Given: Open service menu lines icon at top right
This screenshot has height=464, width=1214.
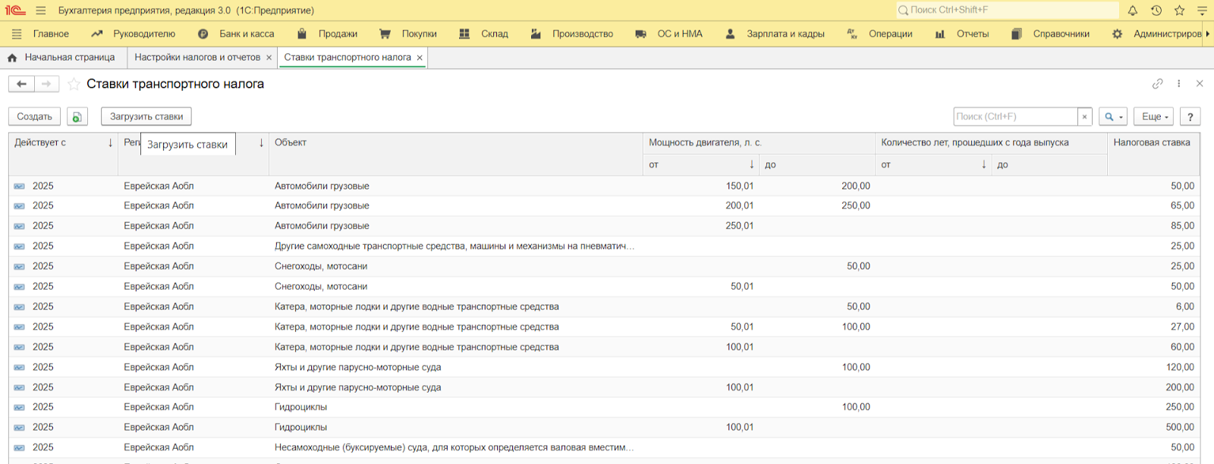Looking at the screenshot, I should [x=1202, y=11].
